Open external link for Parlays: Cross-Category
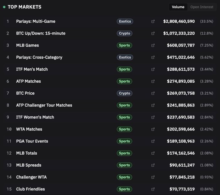 tap(153, 57)
